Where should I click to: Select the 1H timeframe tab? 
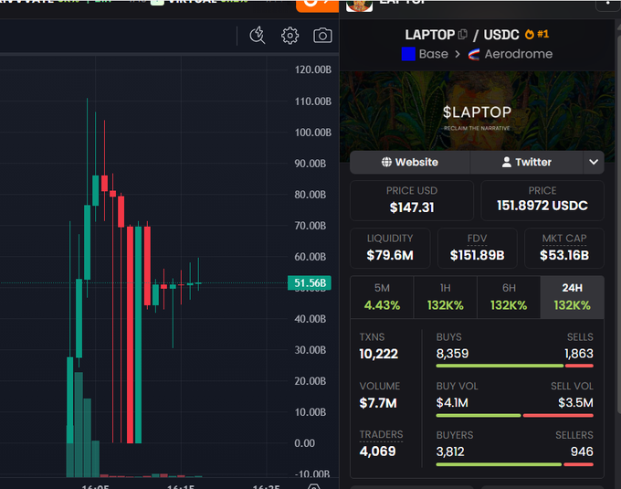point(445,297)
